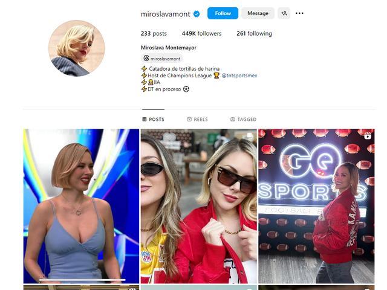Viewport: 387px width, 290px height.
Task: Click the Posts grid icon
Action: tap(145, 120)
